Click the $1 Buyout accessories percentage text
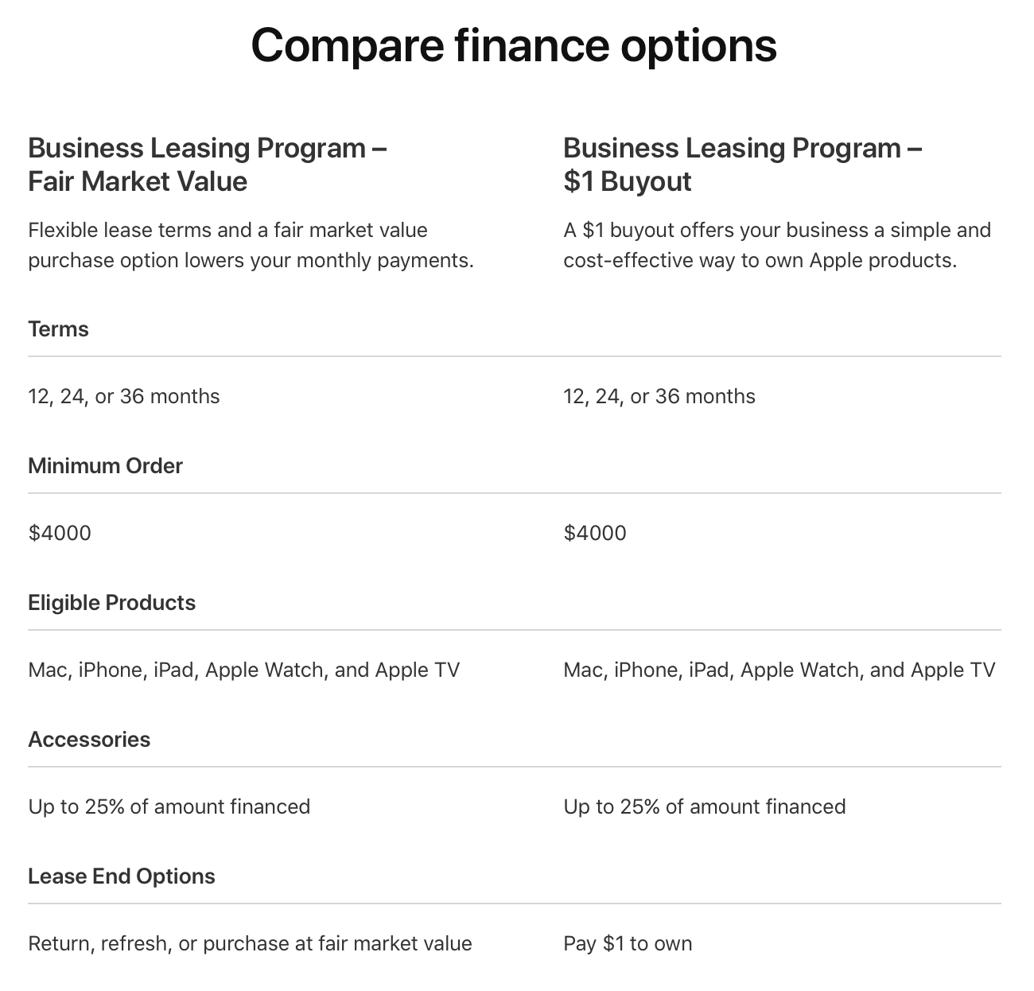The height and width of the screenshot is (991, 1034). [705, 806]
